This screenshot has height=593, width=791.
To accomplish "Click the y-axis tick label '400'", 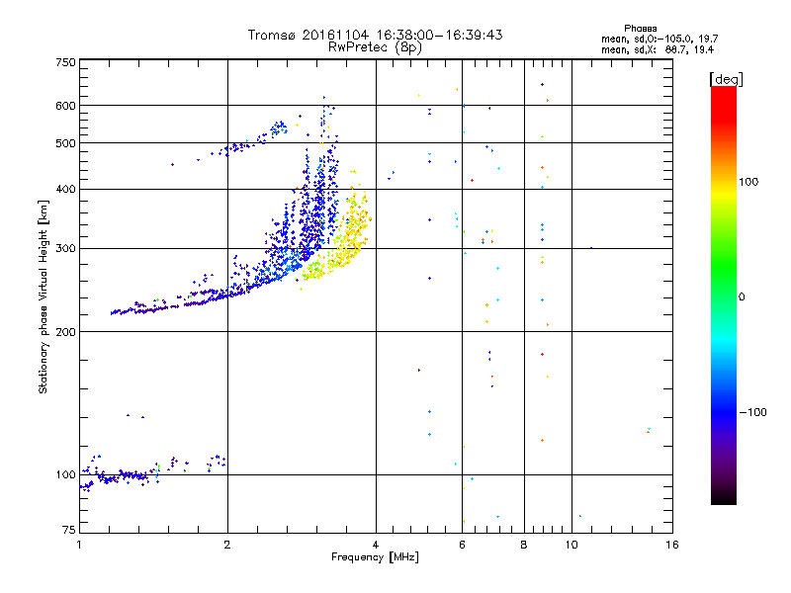I will tap(65, 189).
